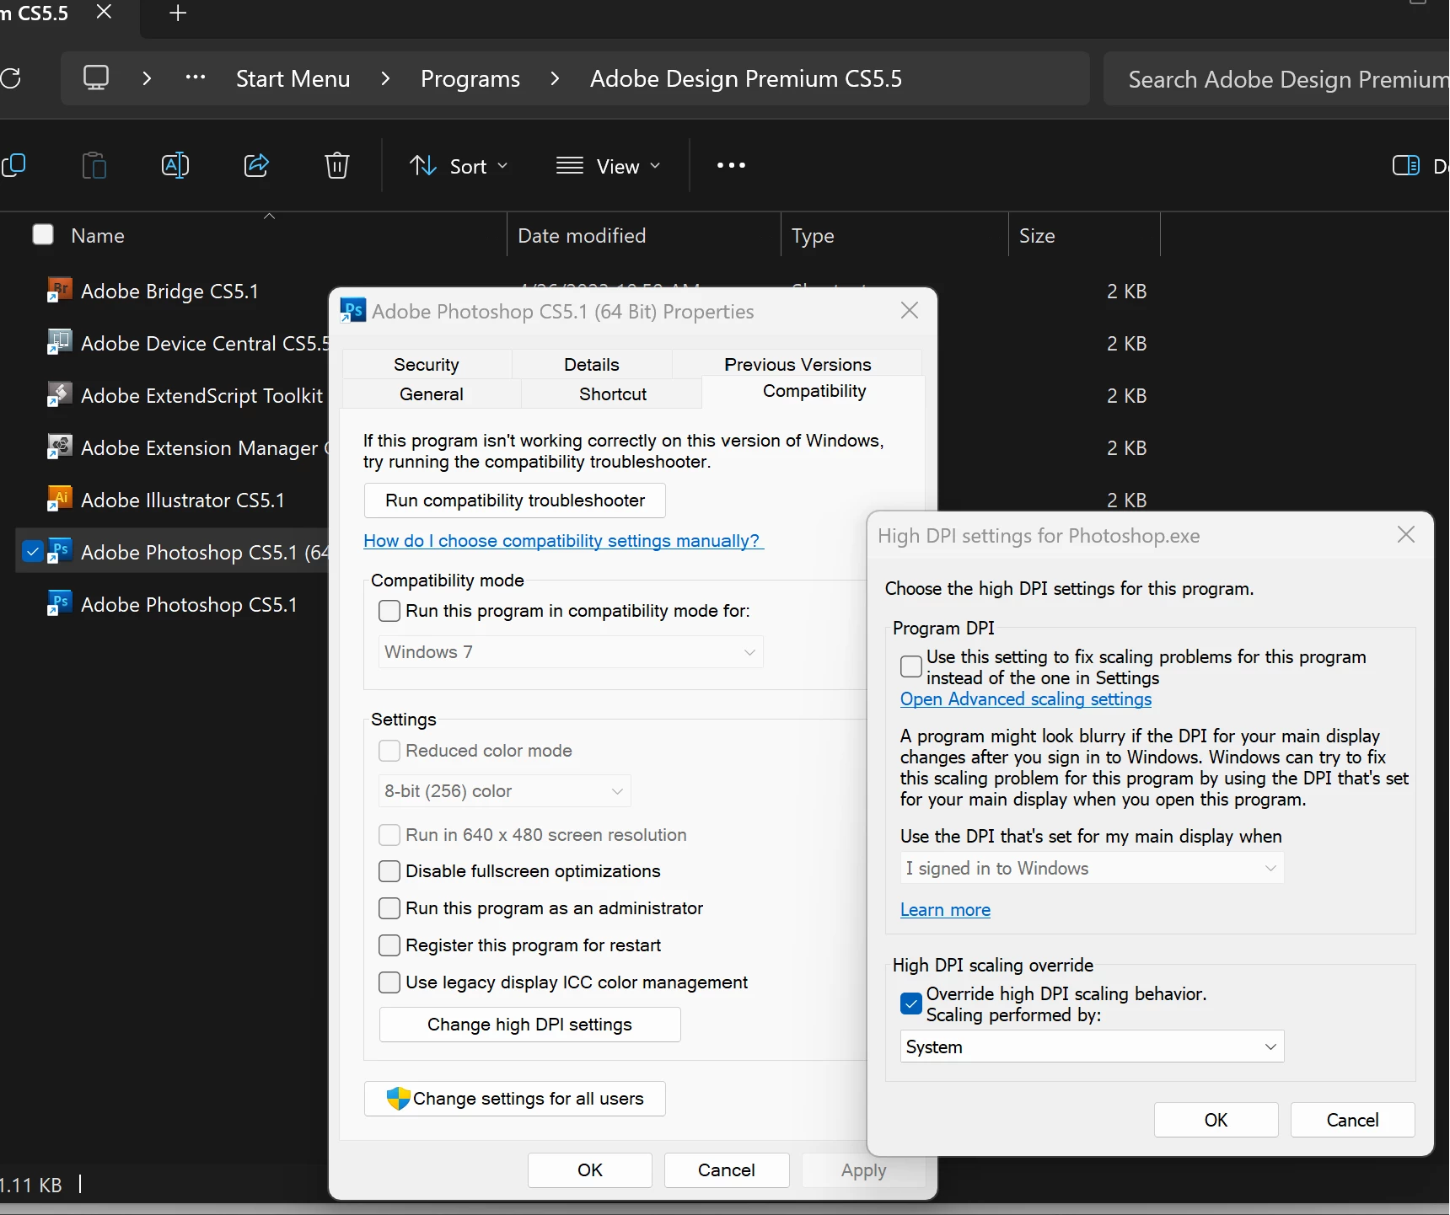The height and width of the screenshot is (1215, 1450).
Task: Click the Programs breadcrumb
Action: click(470, 78)
